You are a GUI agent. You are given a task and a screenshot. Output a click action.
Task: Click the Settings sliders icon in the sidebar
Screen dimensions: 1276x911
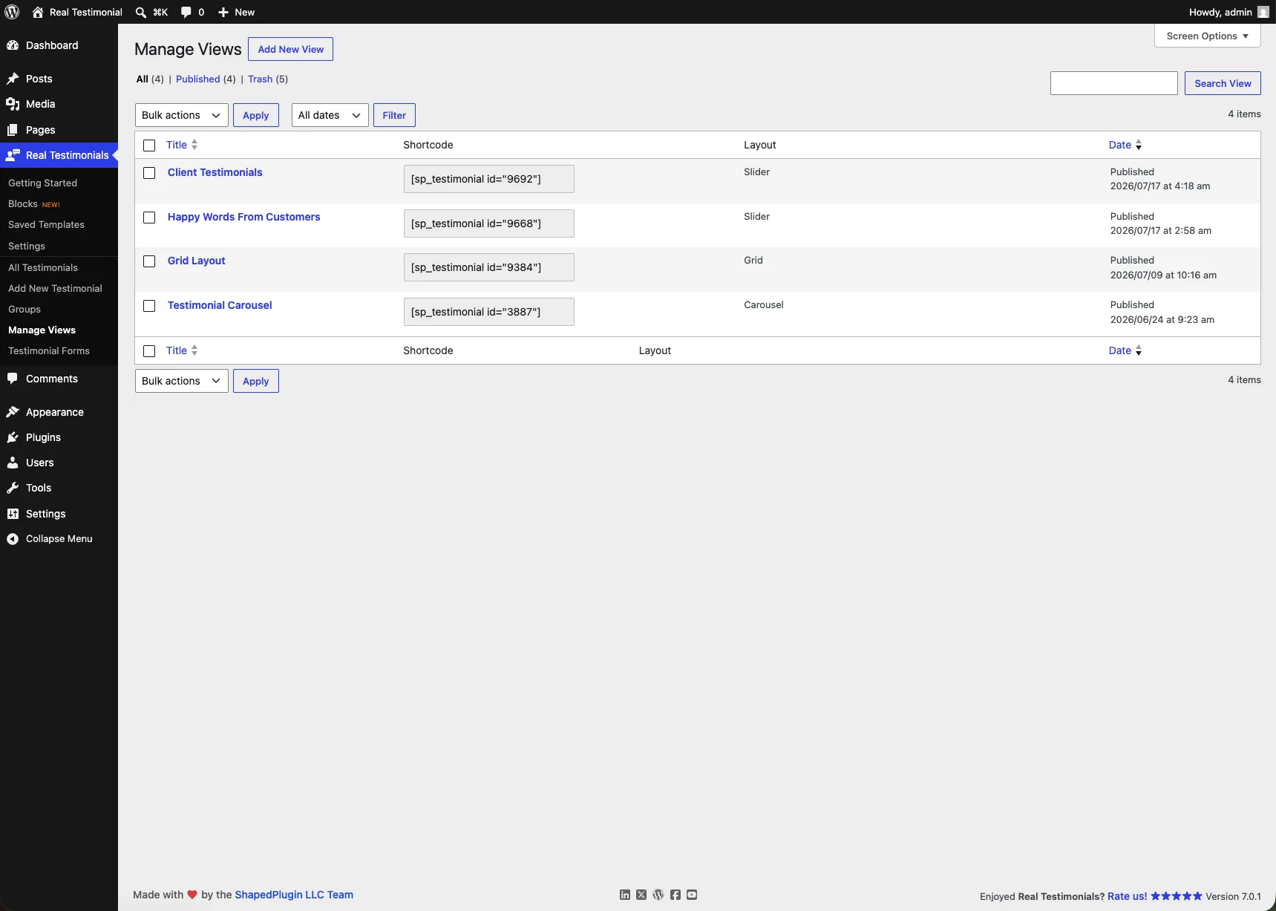coord(13,514)
